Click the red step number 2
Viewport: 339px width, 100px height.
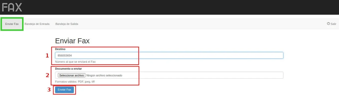coord(47,75)
